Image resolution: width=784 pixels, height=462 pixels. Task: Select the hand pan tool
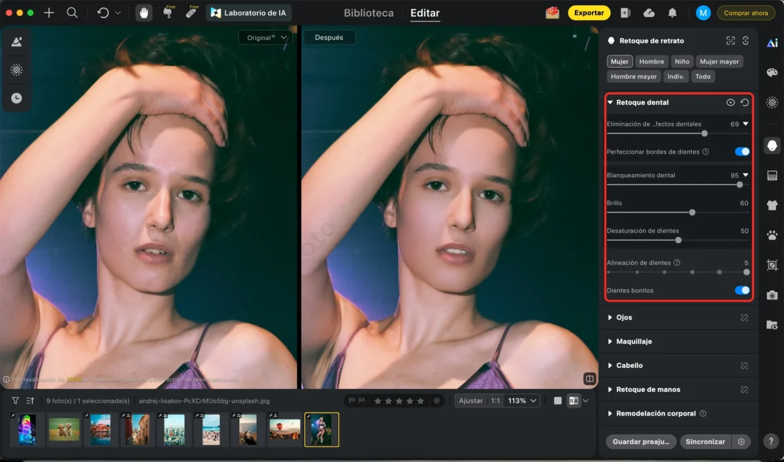pos(143,12)
